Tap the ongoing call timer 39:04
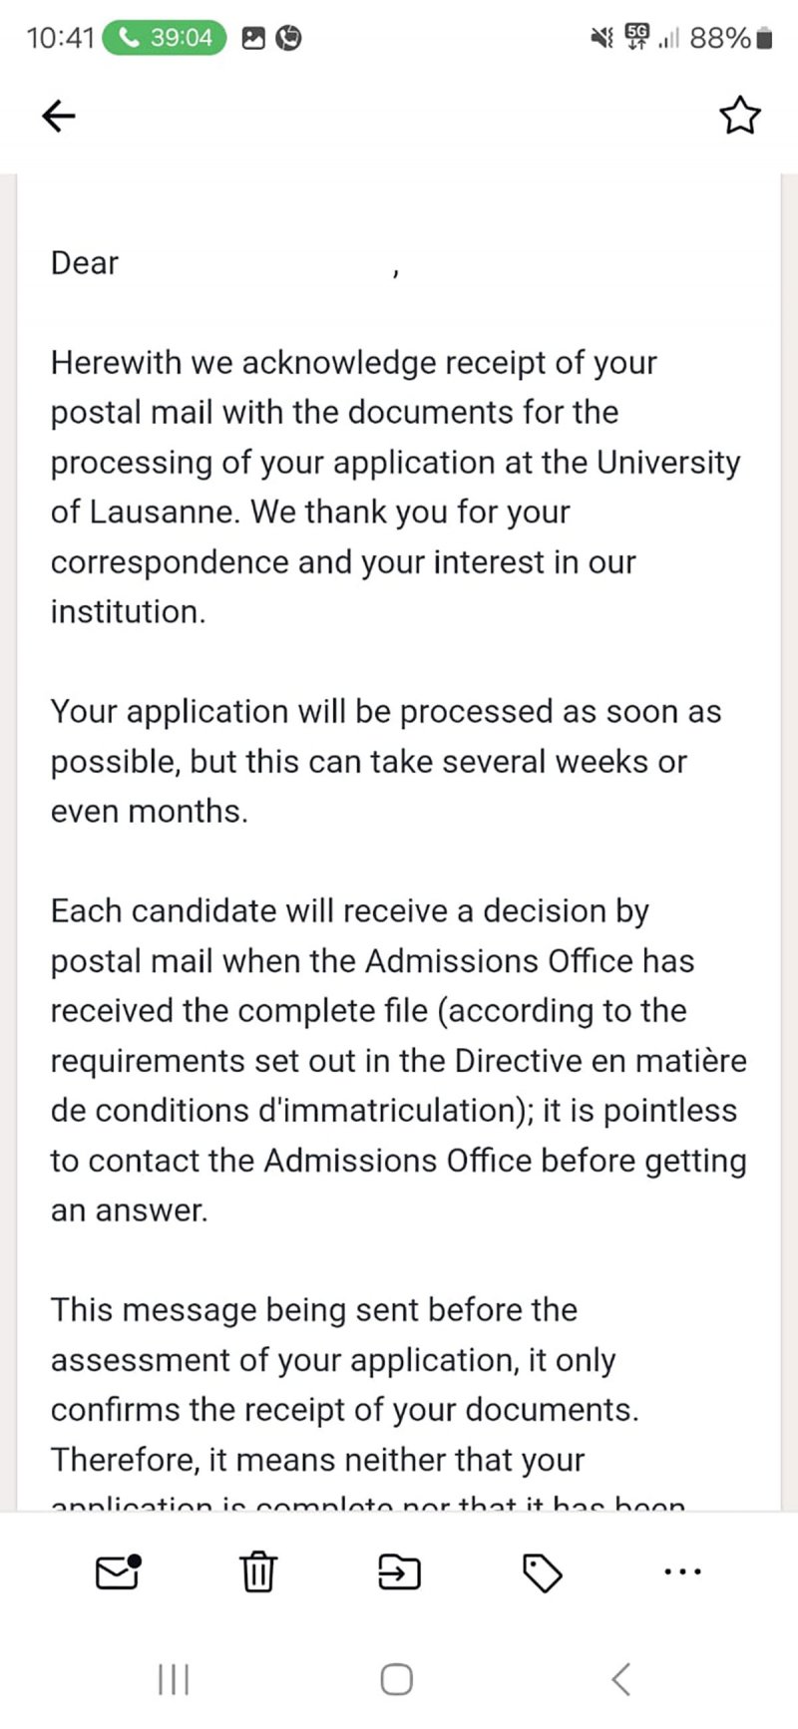The image size is (798, 1729). coord(165,38)
